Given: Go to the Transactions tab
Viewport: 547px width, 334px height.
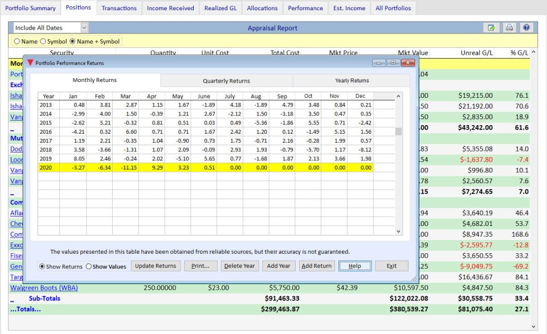Looking at the screenshot, I should tap(119, 8).
